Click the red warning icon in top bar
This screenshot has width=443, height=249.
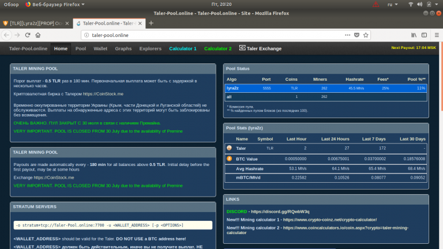[x=376, y=4]
